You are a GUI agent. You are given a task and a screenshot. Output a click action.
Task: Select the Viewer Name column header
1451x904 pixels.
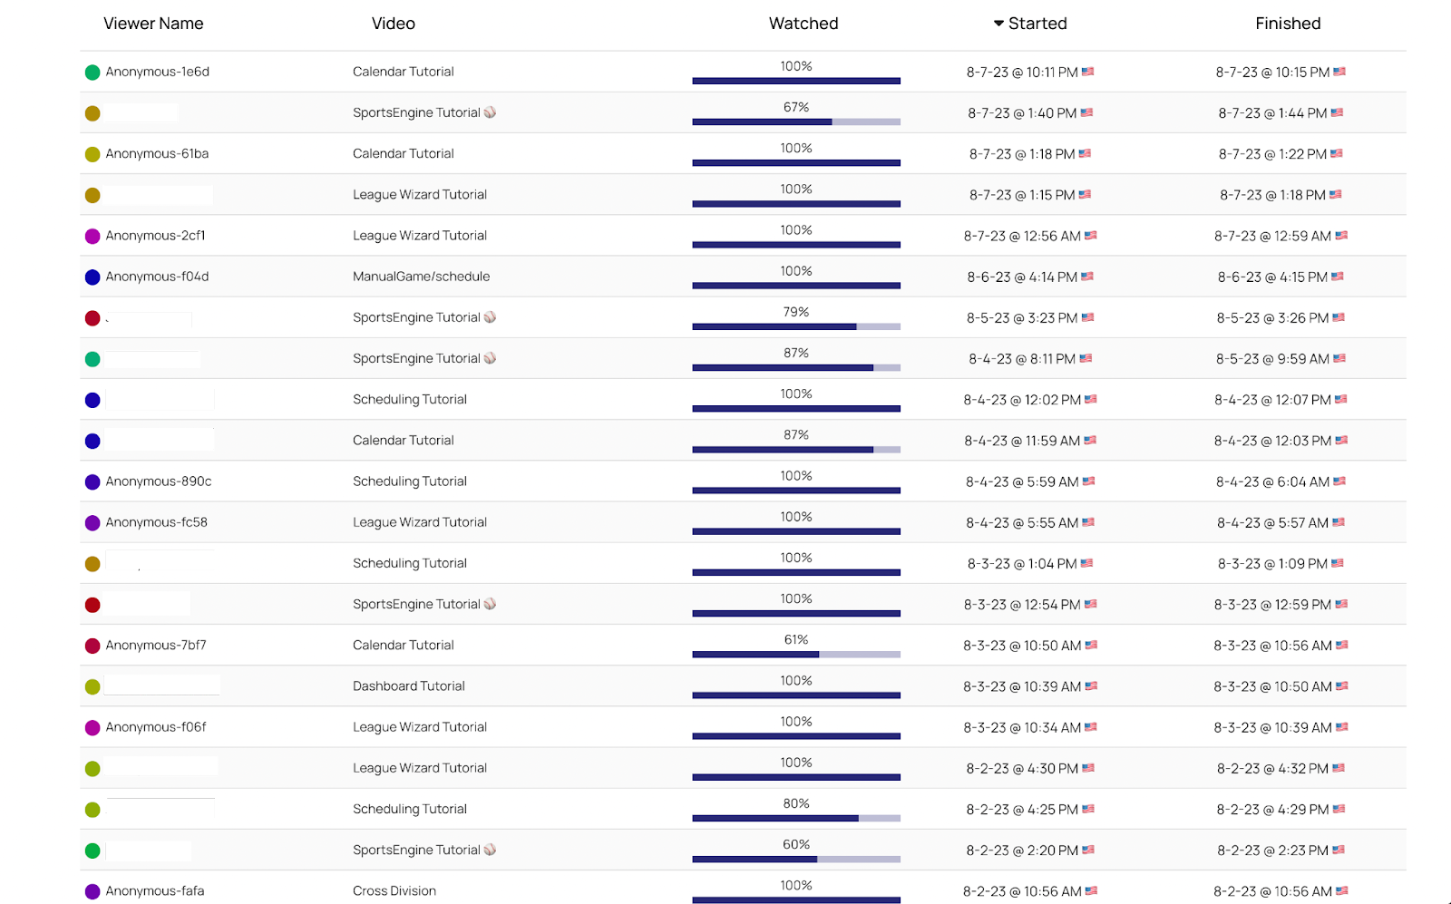point(154,24)
